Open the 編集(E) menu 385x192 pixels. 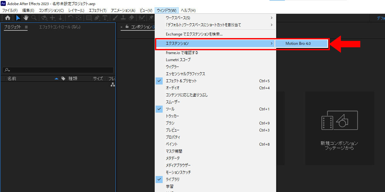coord(28,11)
